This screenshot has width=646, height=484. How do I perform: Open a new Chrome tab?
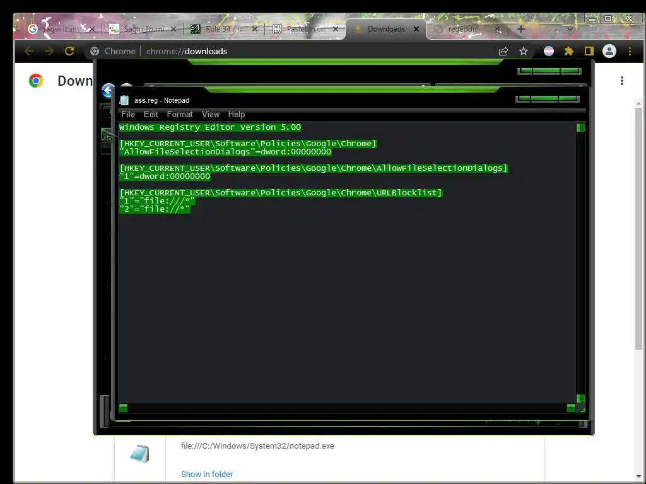tap(520, 29)
